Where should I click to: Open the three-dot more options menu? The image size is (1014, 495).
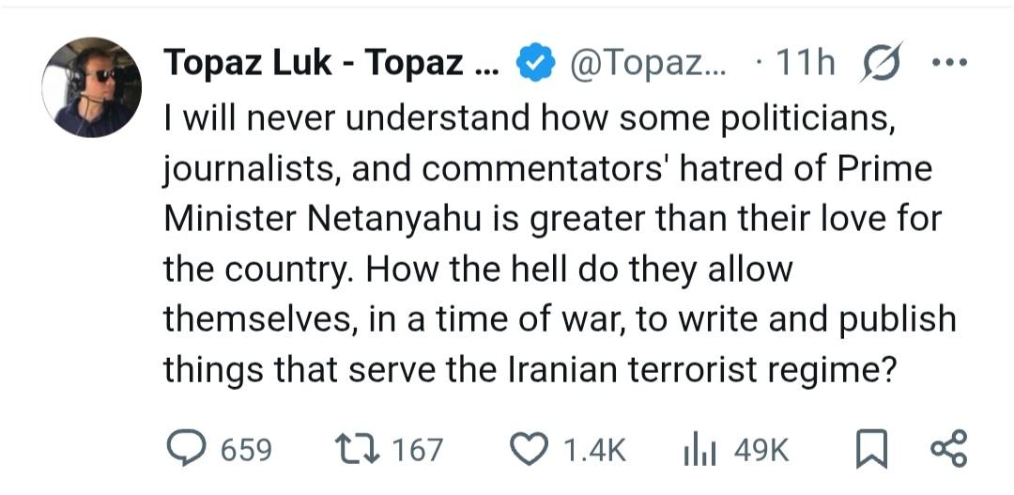click(x=948, y=63)
